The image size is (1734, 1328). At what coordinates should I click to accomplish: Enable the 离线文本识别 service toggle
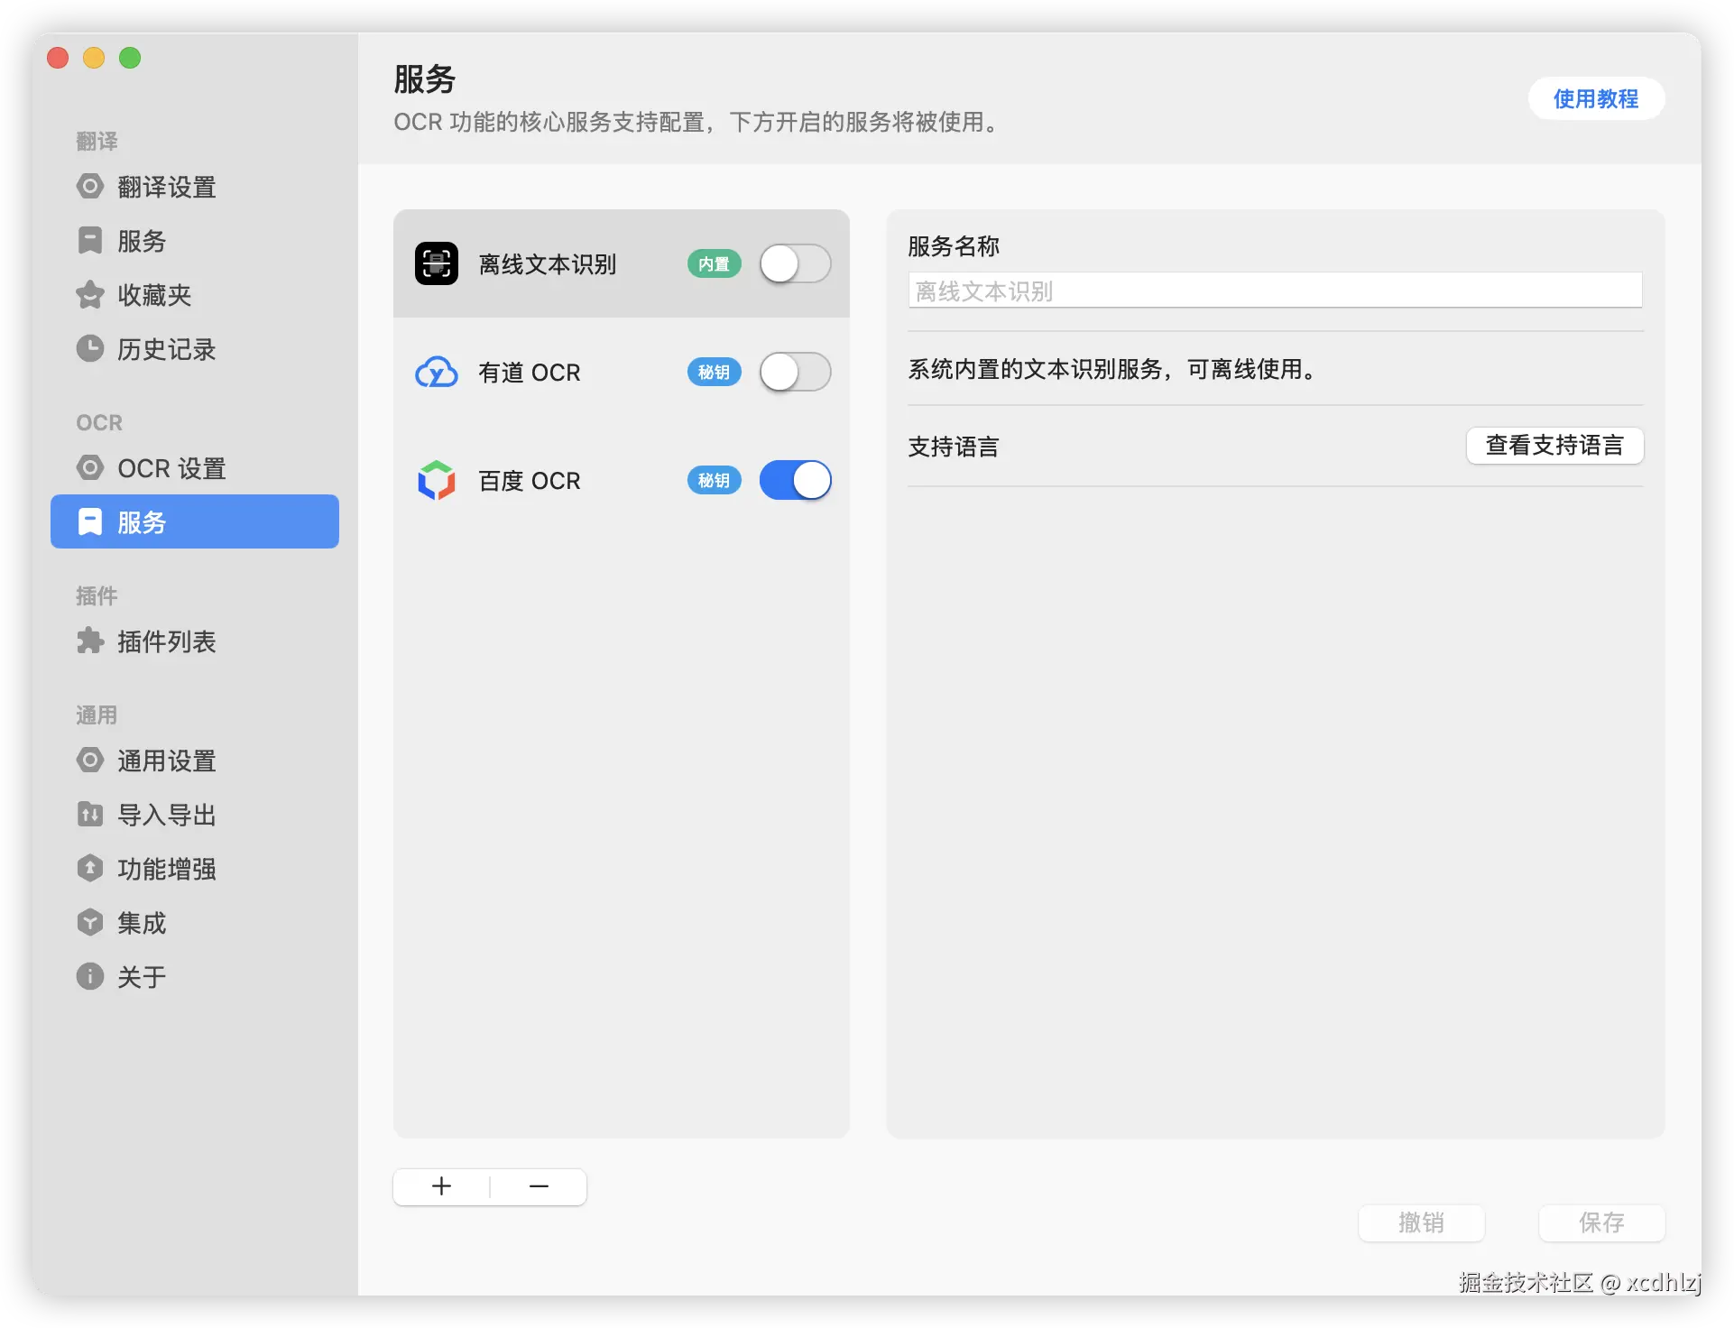click(794, 263)
